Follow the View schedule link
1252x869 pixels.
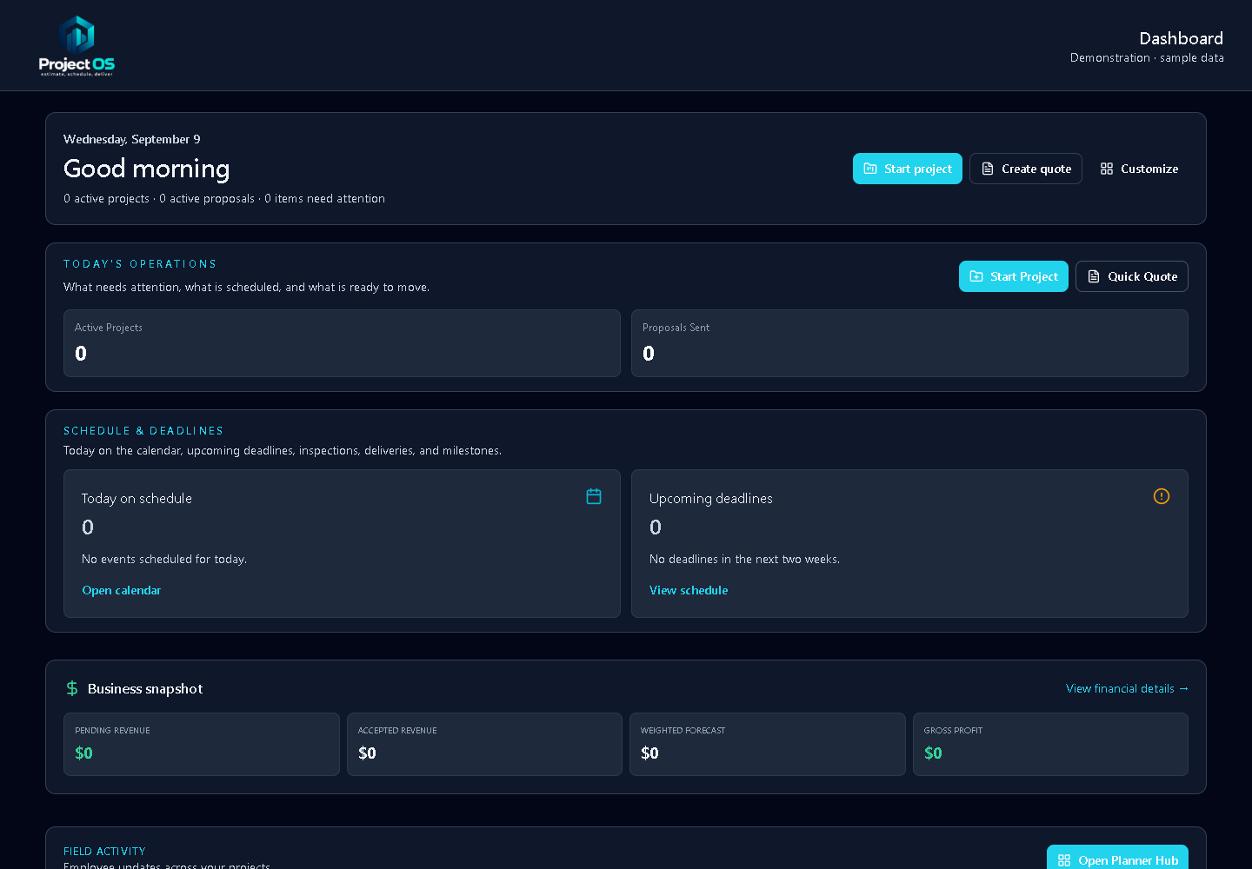pos(689,590)
